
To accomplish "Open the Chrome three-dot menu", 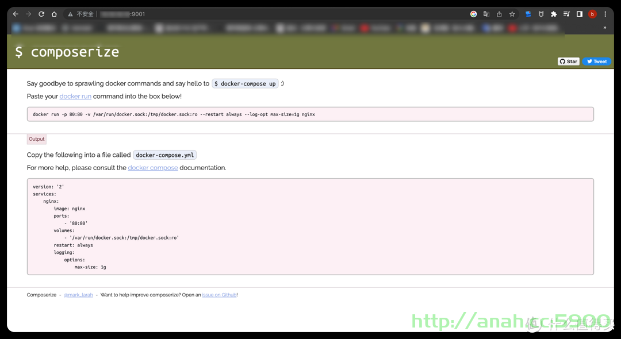I will point(605,14).
